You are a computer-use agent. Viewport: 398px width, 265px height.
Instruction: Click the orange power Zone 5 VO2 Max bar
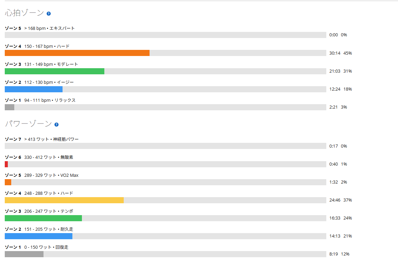(x=8, y=182)
